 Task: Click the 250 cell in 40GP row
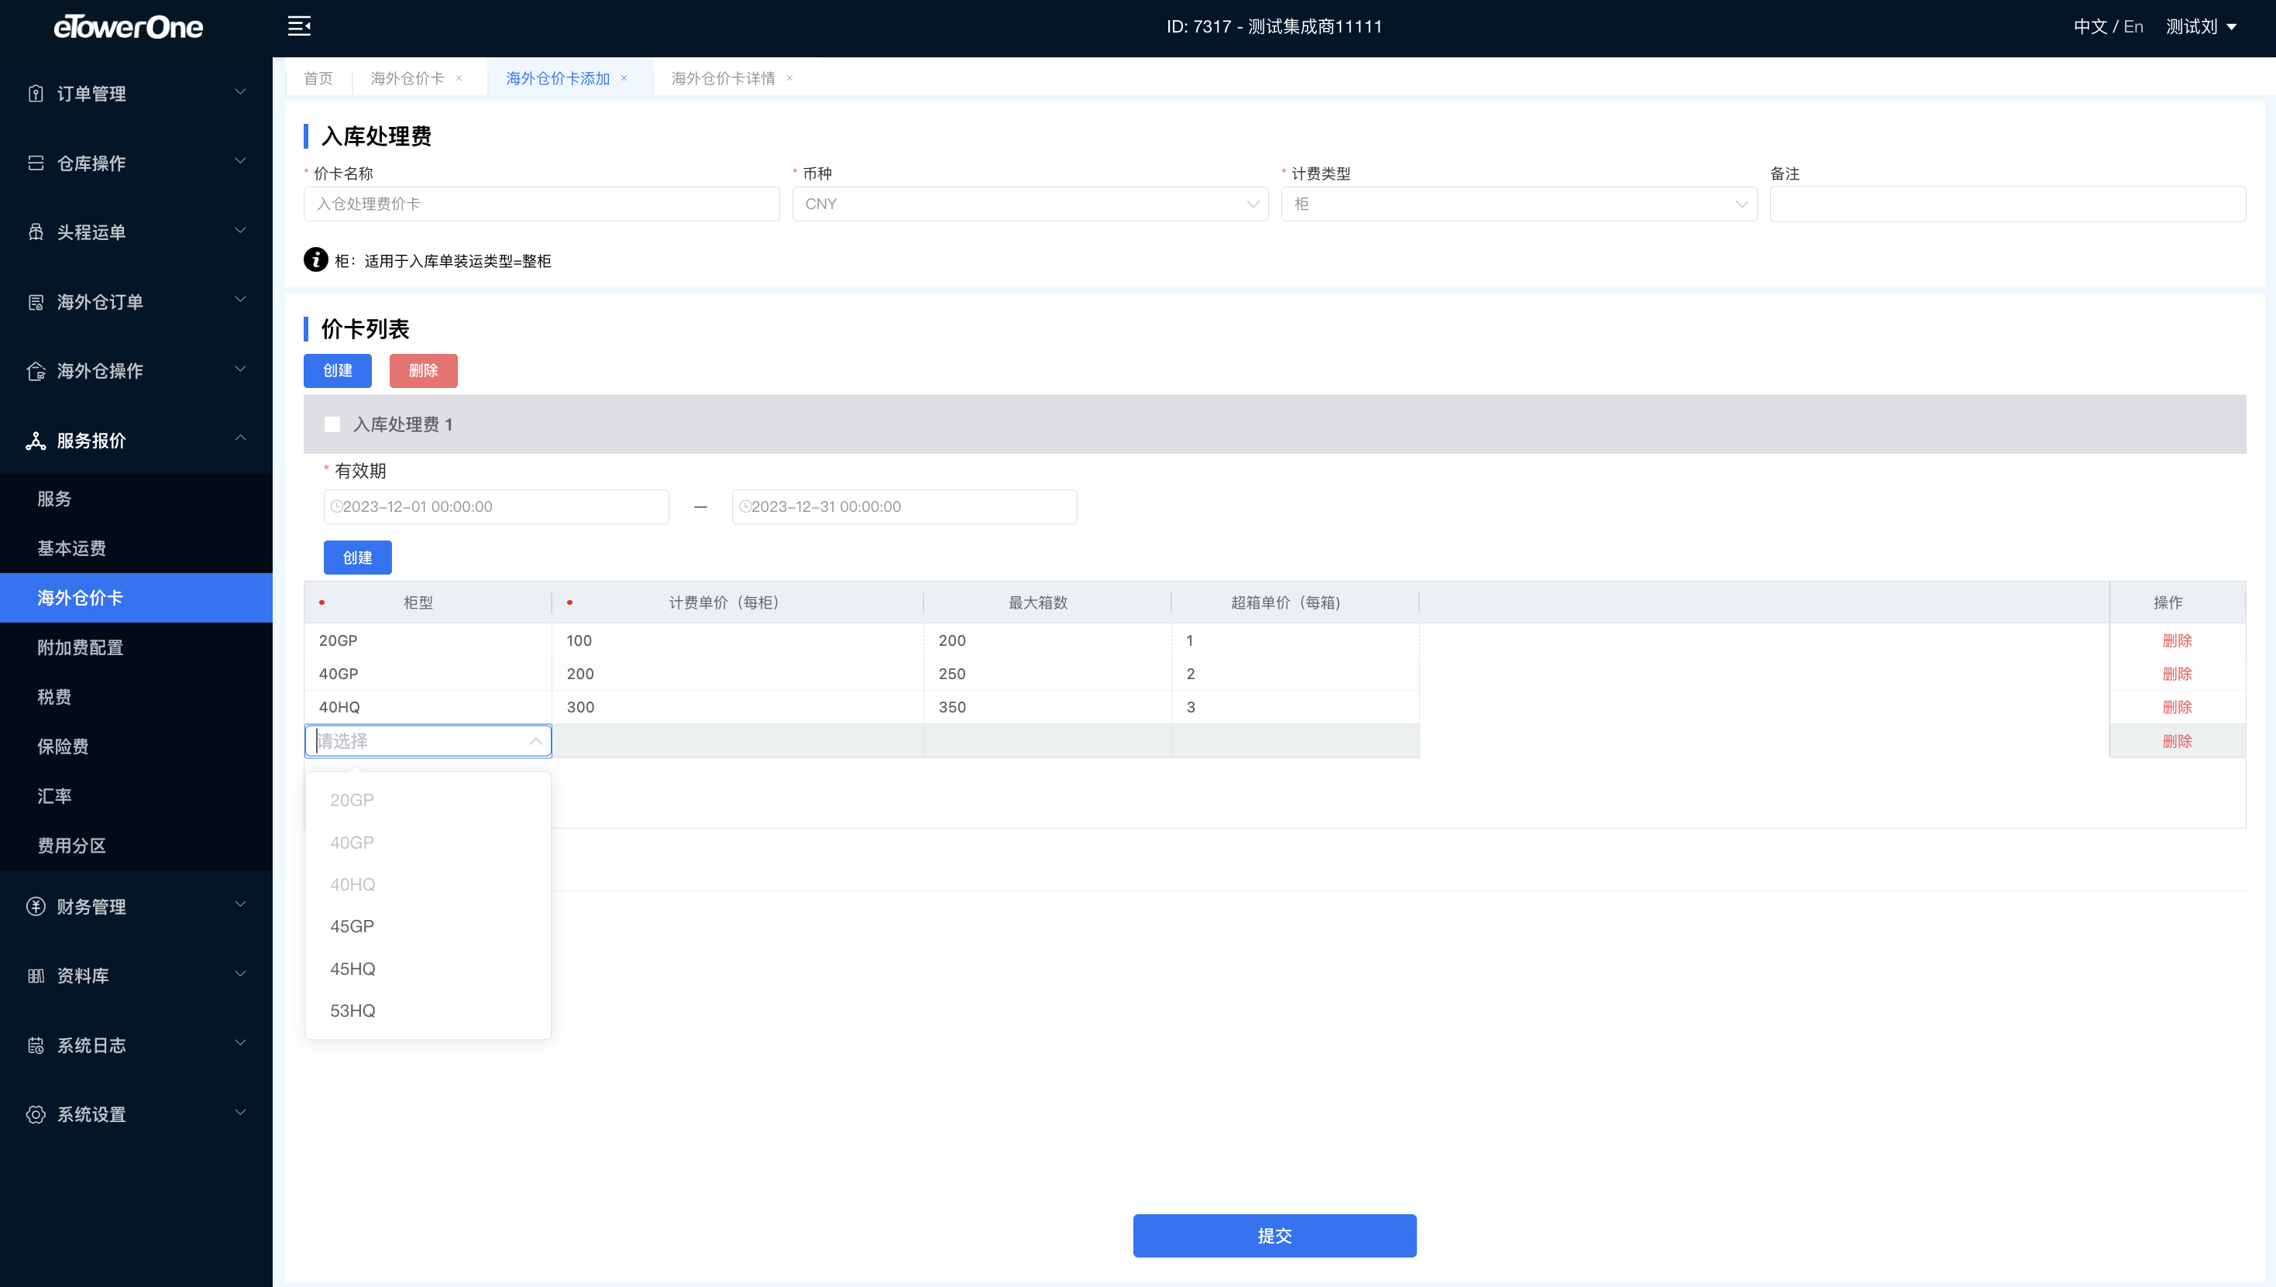[x=1047, y=674]
